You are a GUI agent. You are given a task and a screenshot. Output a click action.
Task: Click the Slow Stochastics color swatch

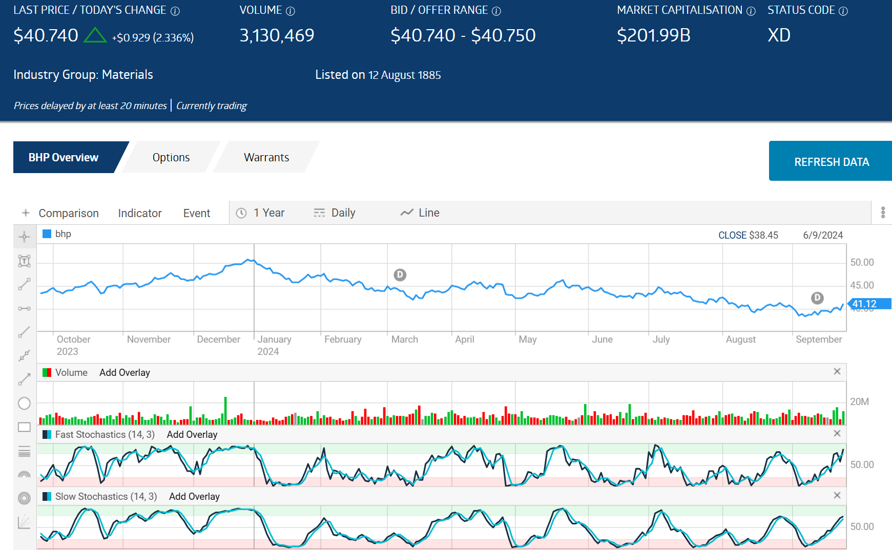(47, 497)
